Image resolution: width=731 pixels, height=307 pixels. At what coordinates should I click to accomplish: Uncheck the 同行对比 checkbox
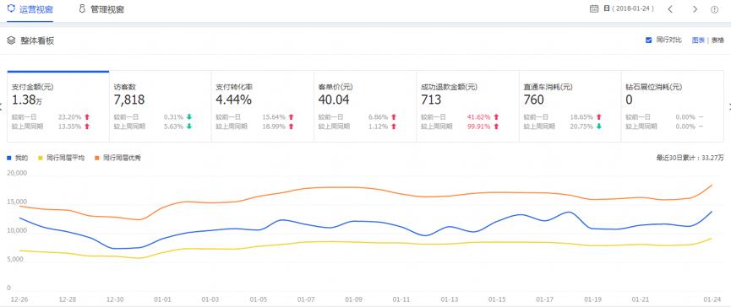coord(648,40)
